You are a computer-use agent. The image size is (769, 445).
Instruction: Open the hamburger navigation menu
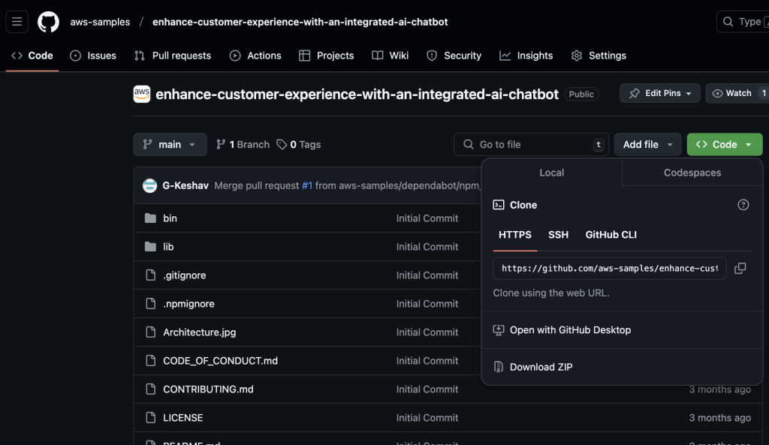pos(17,22)
